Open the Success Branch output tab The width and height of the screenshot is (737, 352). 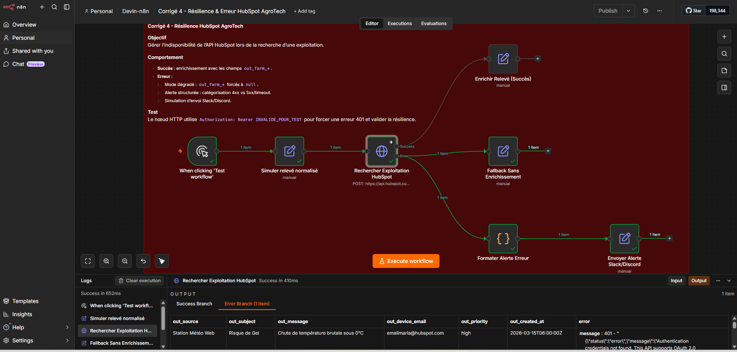point(194,304)
